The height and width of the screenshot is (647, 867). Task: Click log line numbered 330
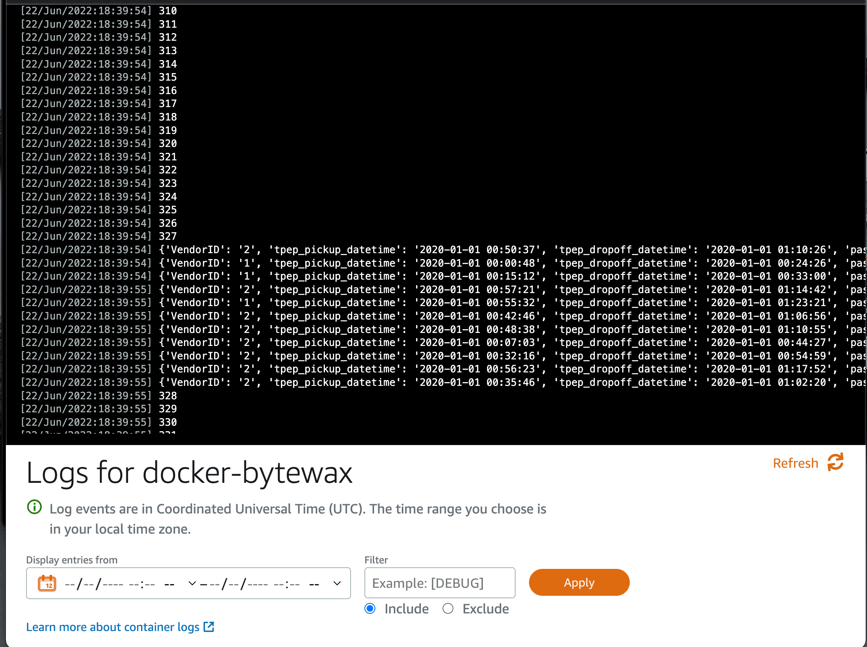click(168, 422)
